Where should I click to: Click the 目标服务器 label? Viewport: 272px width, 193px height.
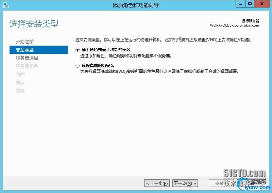click(x=251, y=21)
